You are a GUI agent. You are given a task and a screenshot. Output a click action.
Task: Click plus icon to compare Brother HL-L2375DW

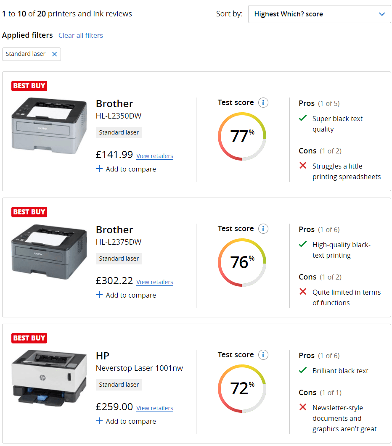click(99, 295)
